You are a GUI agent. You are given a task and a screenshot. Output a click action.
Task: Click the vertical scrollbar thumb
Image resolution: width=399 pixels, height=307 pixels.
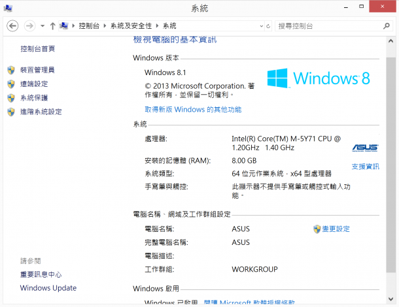[x=391, y=165]
